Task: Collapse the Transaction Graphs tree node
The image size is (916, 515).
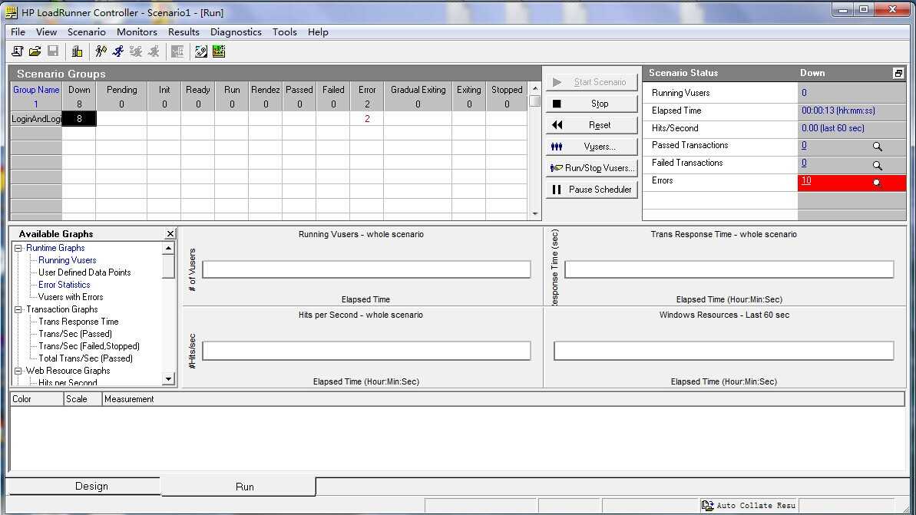Action: click(18, 309)
